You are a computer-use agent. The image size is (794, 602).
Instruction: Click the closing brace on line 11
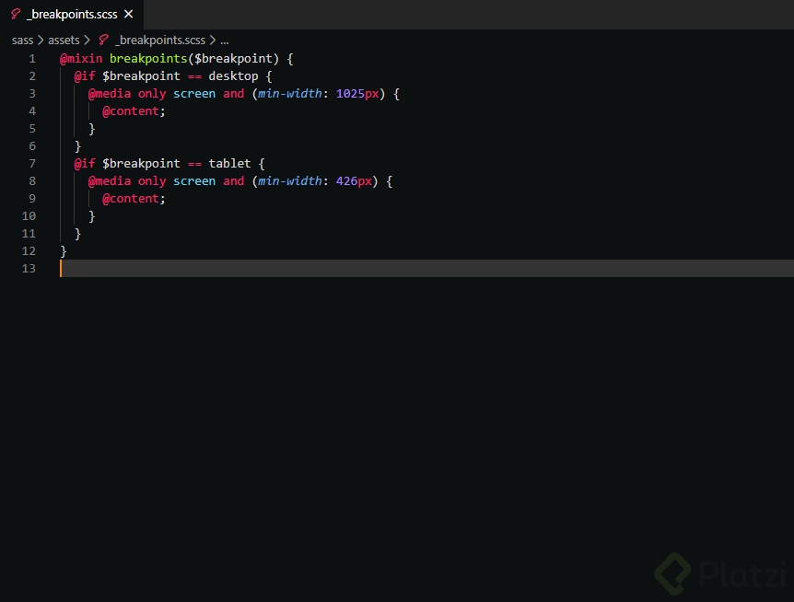(77, 233)
